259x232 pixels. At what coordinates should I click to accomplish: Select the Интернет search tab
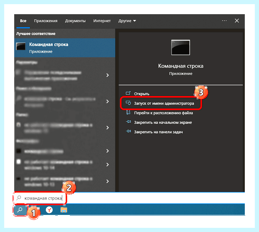click(x=102, y=21)
